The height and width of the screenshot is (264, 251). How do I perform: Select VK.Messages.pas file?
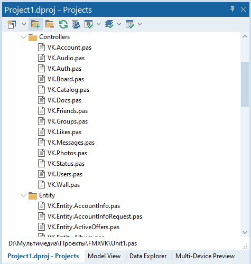(x=71, y=143)
